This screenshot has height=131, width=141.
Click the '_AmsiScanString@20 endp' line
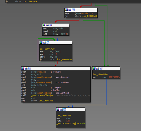70,123
